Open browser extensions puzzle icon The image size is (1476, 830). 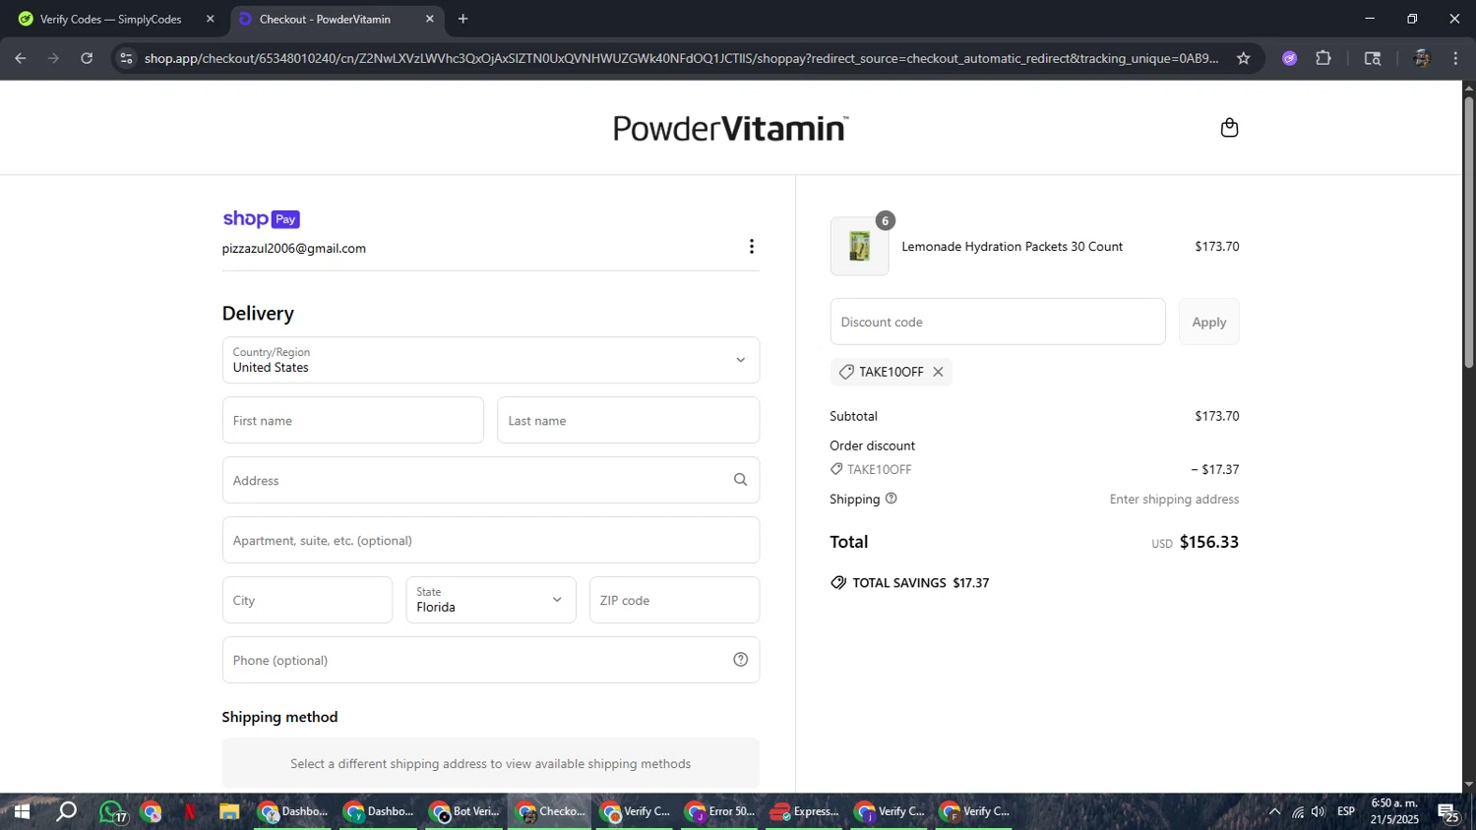coord(1323,59)
